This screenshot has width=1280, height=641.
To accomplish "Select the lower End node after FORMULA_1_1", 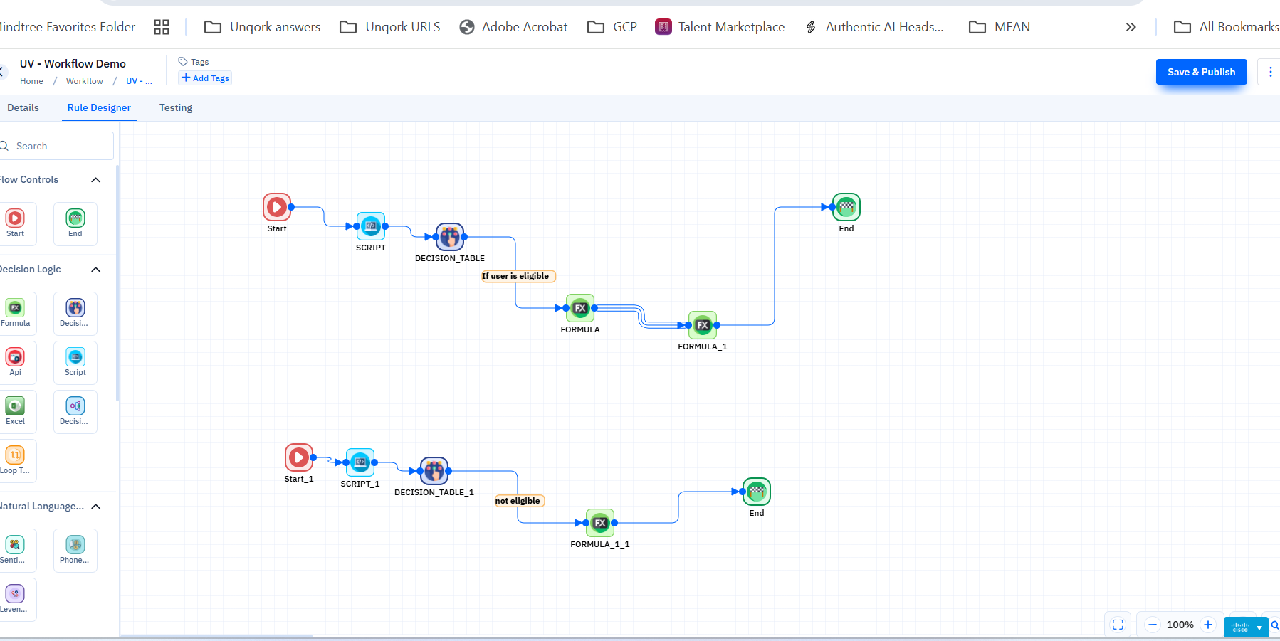I will pyautogui.click(x=757, y=492).
